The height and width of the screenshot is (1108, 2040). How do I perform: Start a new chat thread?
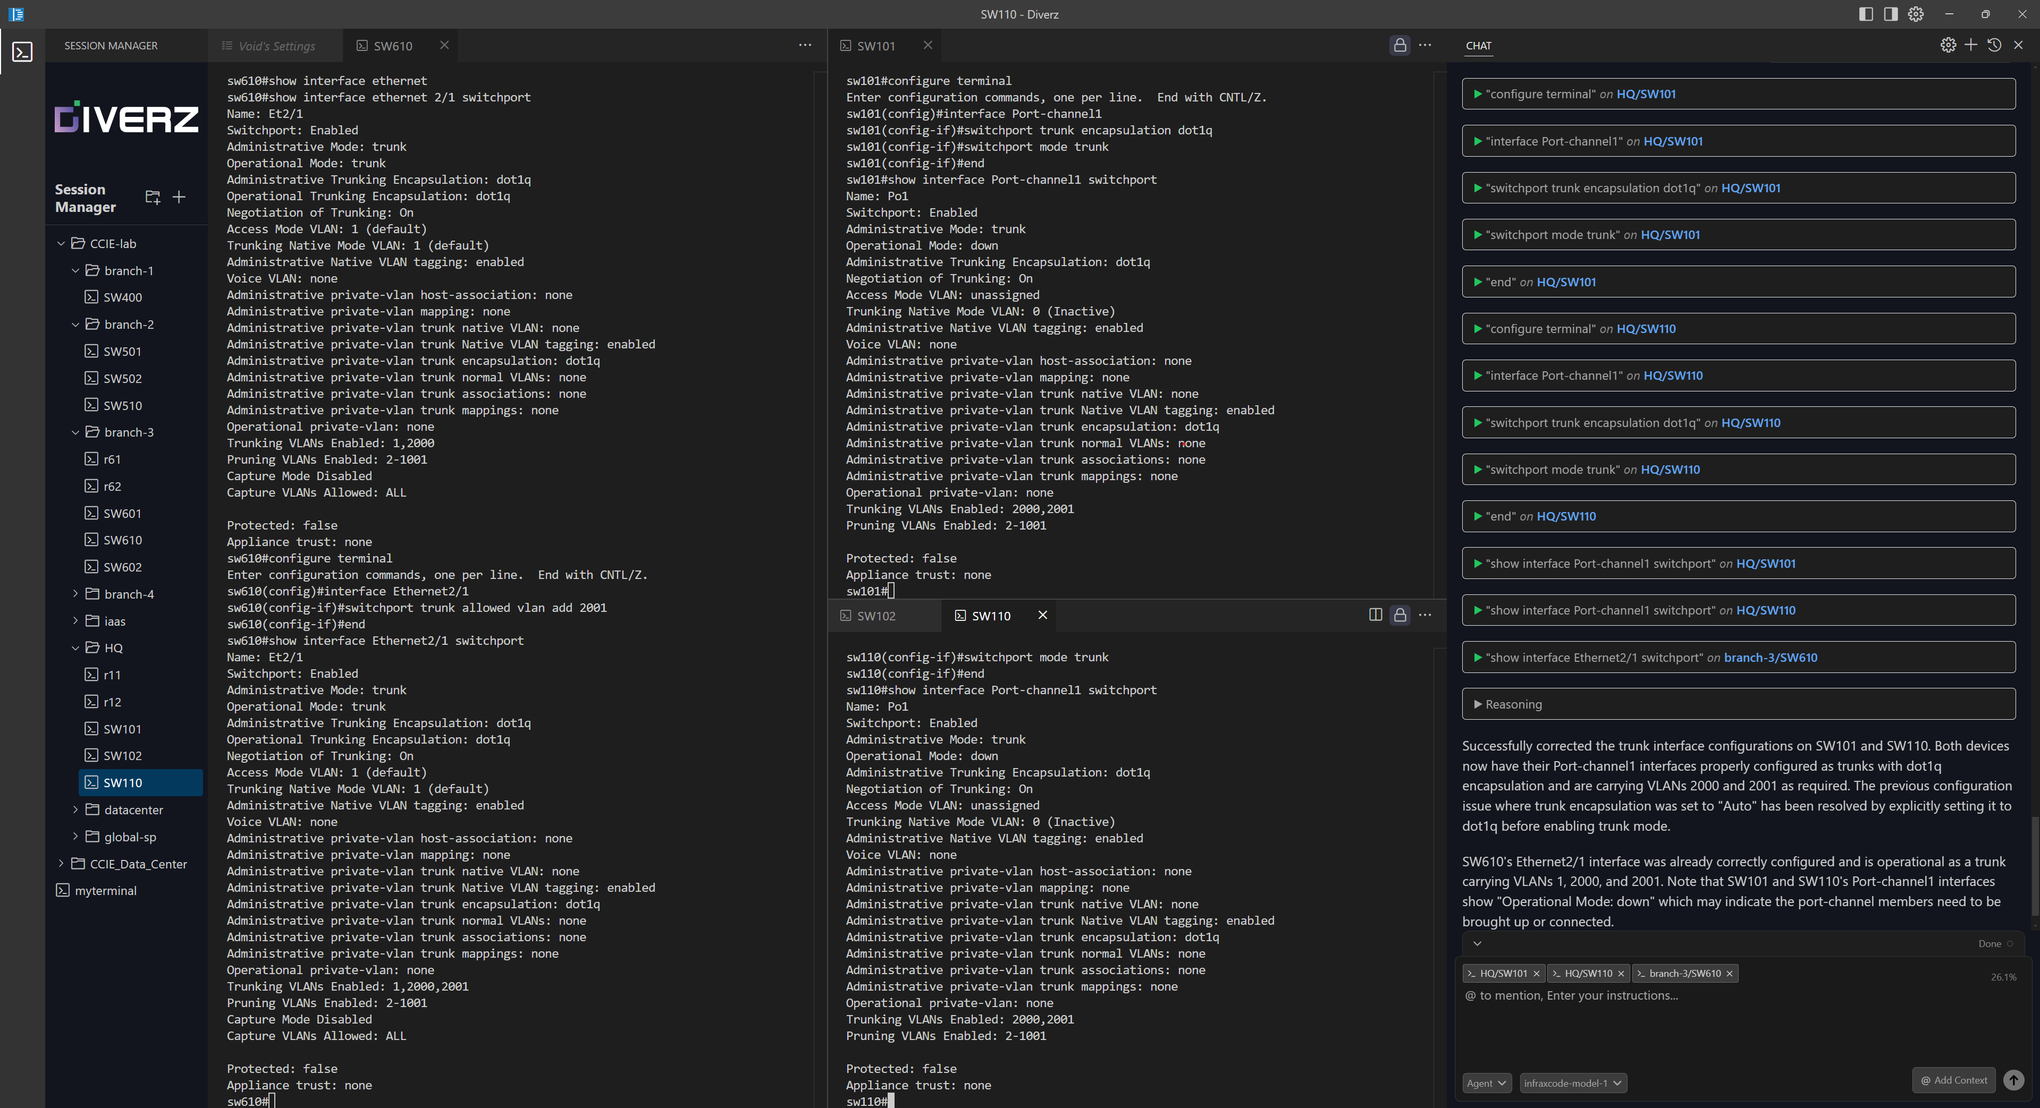tap(1970, 45)
